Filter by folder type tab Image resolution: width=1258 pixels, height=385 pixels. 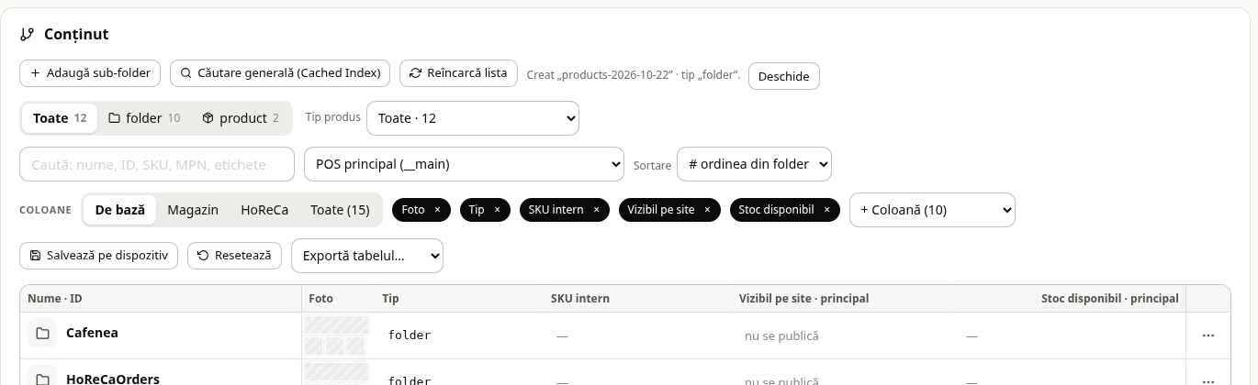[144, 118]
